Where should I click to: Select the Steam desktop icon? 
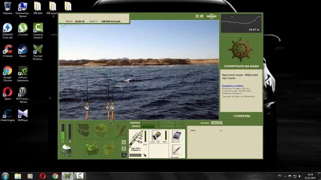(x=23, y=51)
